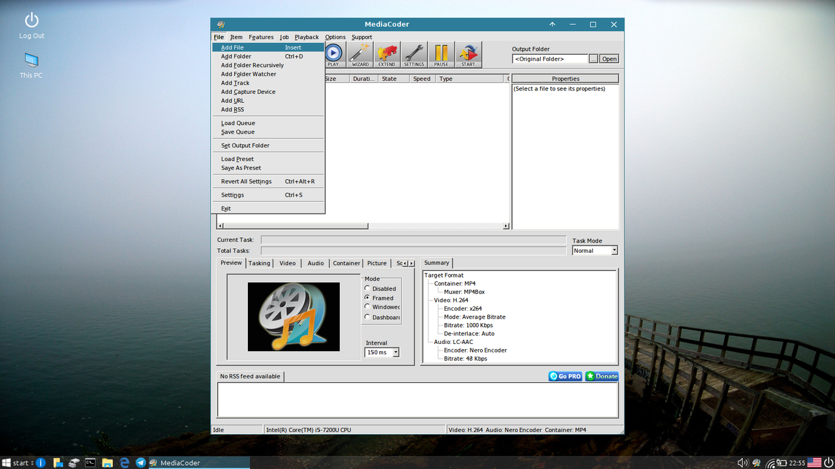Select Dashboard preview mode
The height and width of the screenshot is (469, 835).
pyautogui.click(x=382, y=317)
